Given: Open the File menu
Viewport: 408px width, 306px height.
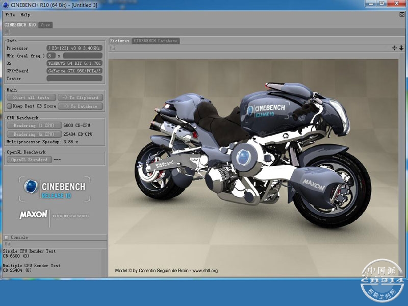Looking at the screenshot, I should (10, 15).
